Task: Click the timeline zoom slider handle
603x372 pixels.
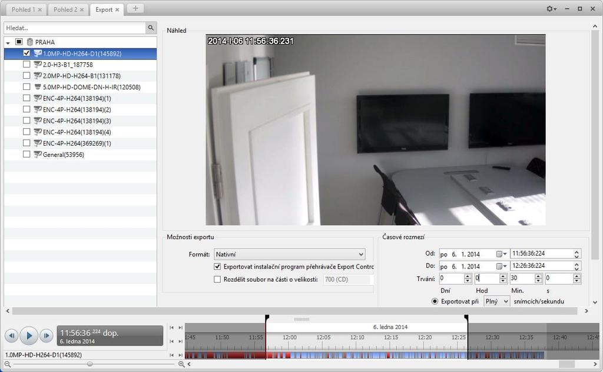Action: 90,364
